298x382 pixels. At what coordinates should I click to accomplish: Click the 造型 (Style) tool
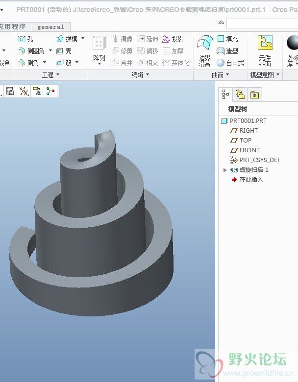(x=227, y=51)
